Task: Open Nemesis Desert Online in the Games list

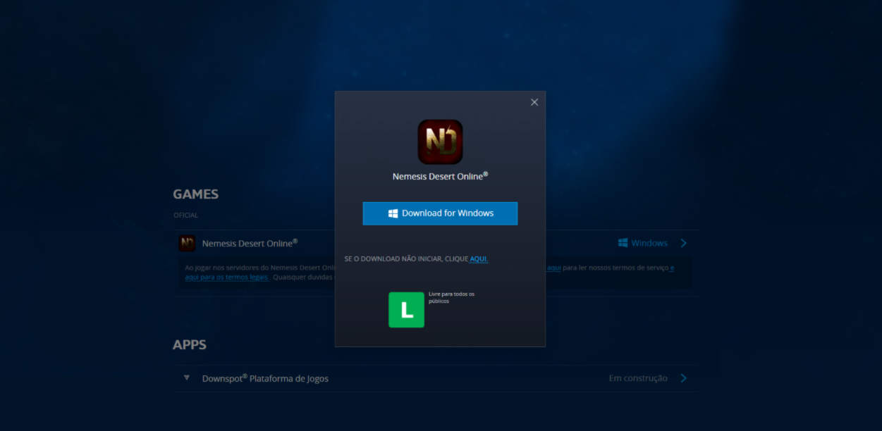Action: click(250, 243)
